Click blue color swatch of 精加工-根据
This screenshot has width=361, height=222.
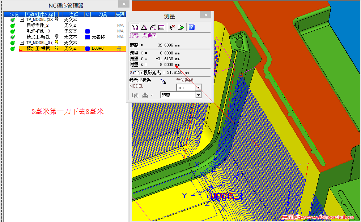(88, 48)
